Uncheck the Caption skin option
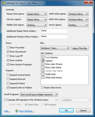 43,61
